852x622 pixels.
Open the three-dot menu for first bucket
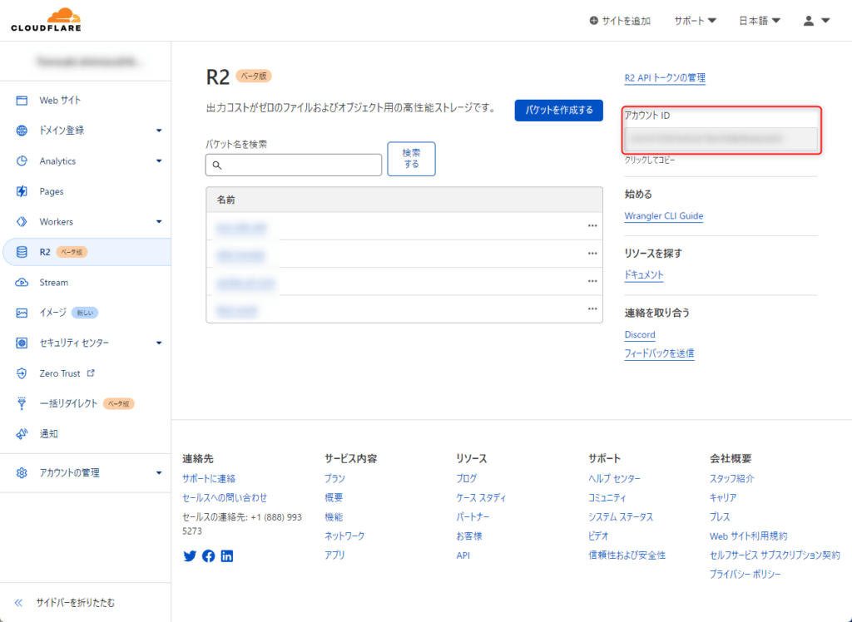tap(592, 225)
